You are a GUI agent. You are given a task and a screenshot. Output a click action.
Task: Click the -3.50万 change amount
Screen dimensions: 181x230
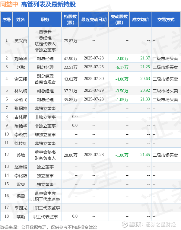(122, 91)
